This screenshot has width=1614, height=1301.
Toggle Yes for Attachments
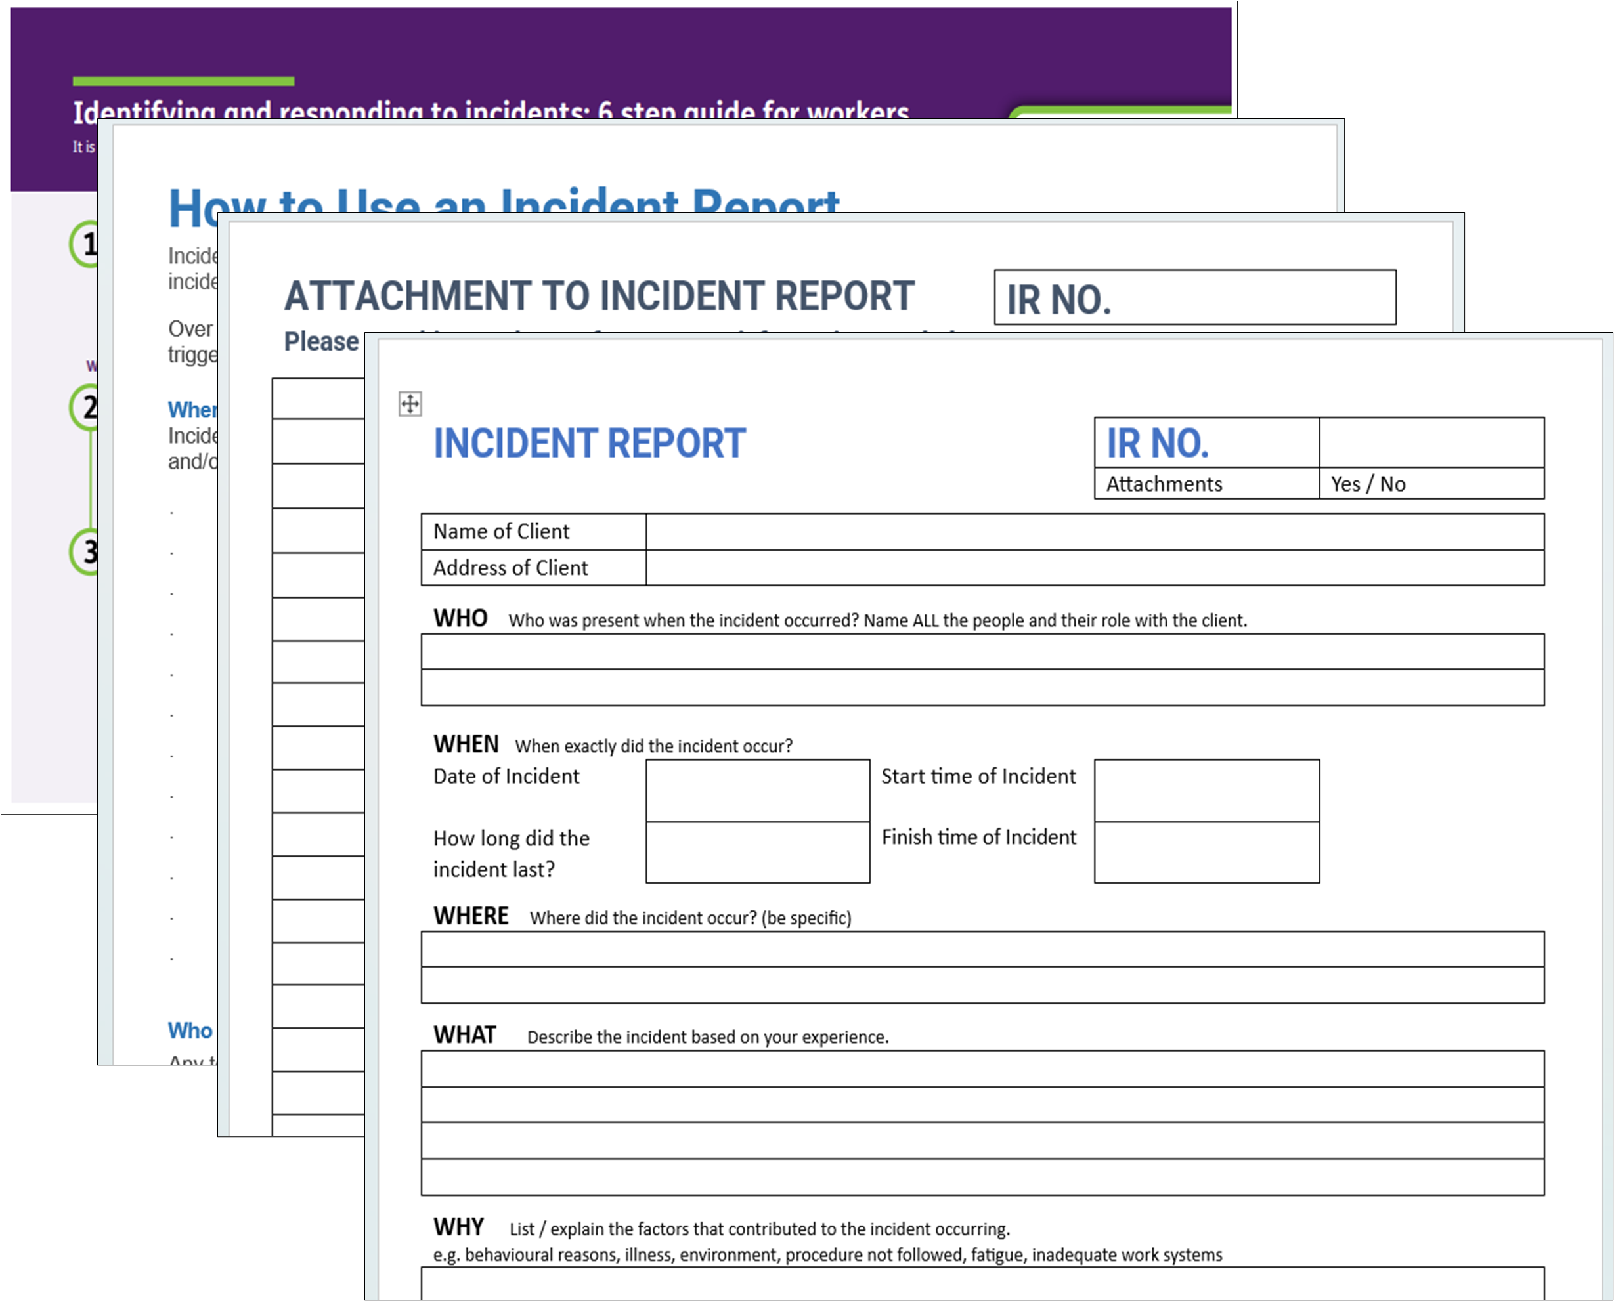pyautogui.click(x=1347, y=483)
